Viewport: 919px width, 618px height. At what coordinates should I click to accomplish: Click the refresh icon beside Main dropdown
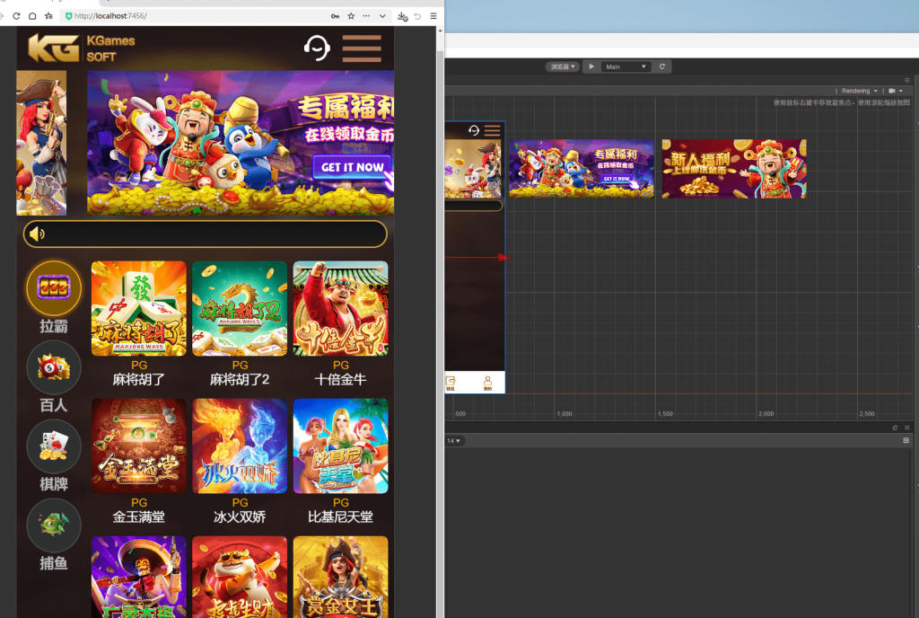(662, 66)
